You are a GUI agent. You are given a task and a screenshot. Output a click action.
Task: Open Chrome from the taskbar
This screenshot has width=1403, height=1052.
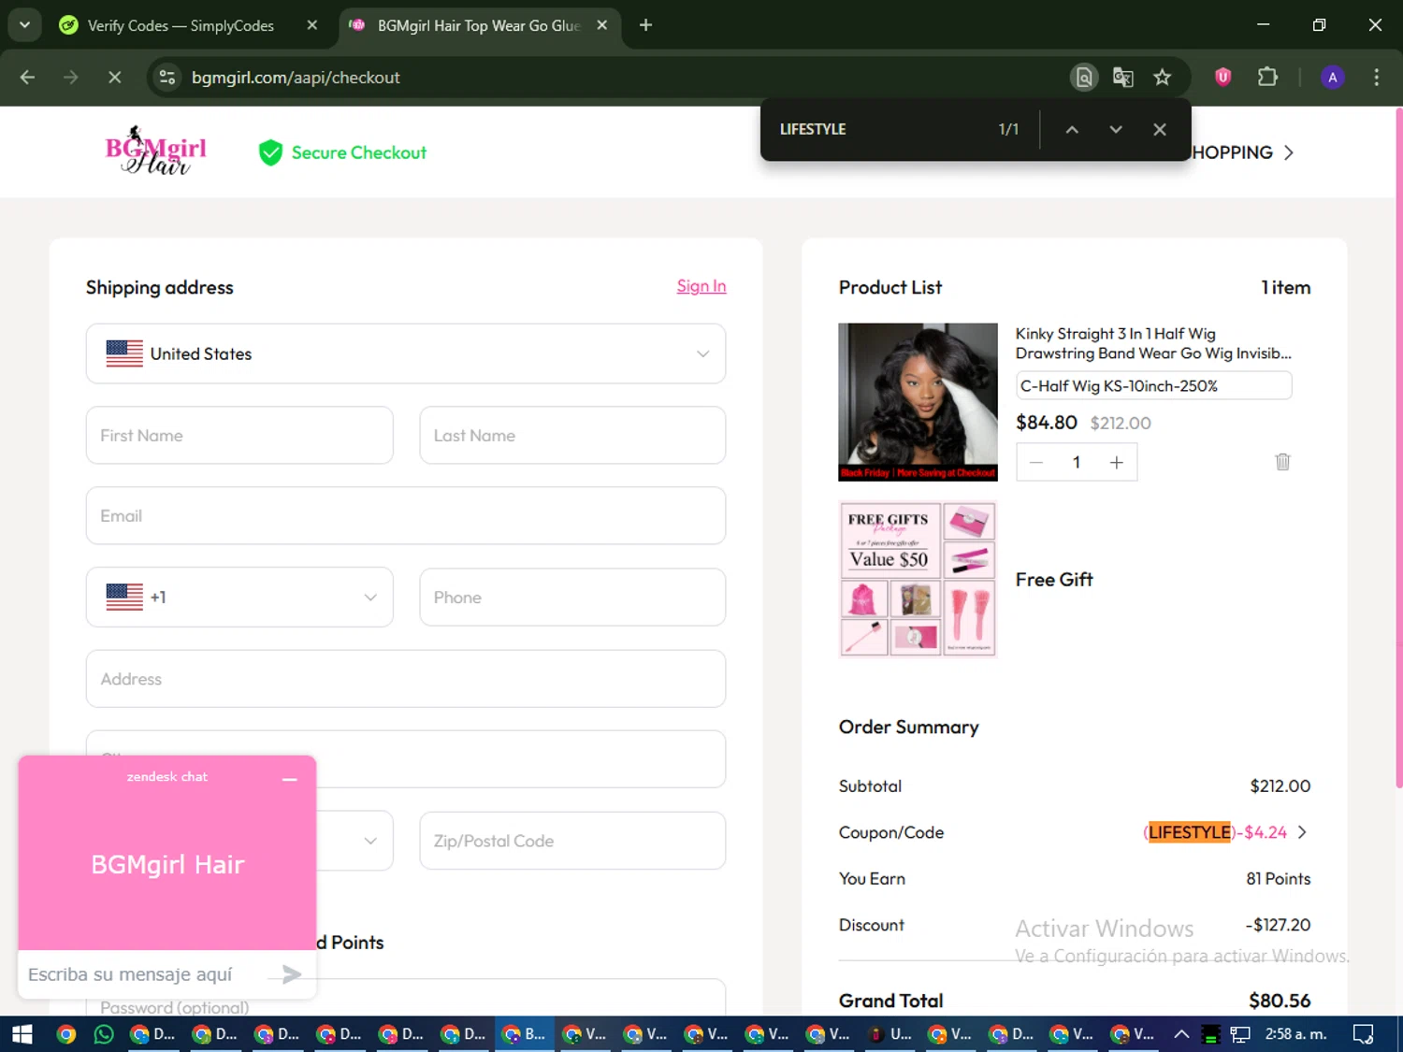click(65, 1033)
